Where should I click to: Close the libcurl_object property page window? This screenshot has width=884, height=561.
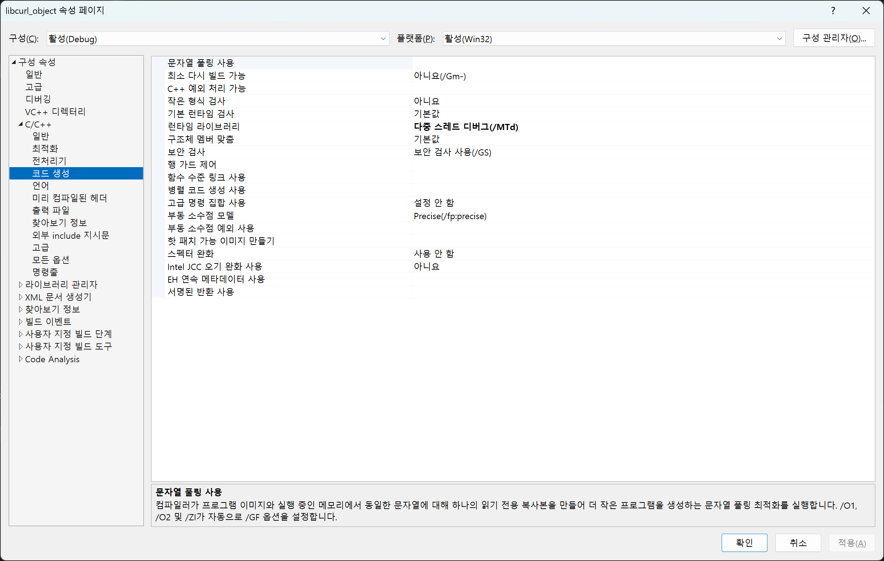[866, 11]
